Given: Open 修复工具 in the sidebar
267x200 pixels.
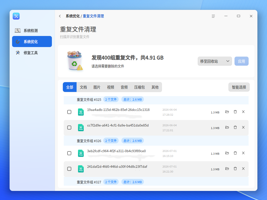Looking at the screenshot, I should (x=32, y=53).
